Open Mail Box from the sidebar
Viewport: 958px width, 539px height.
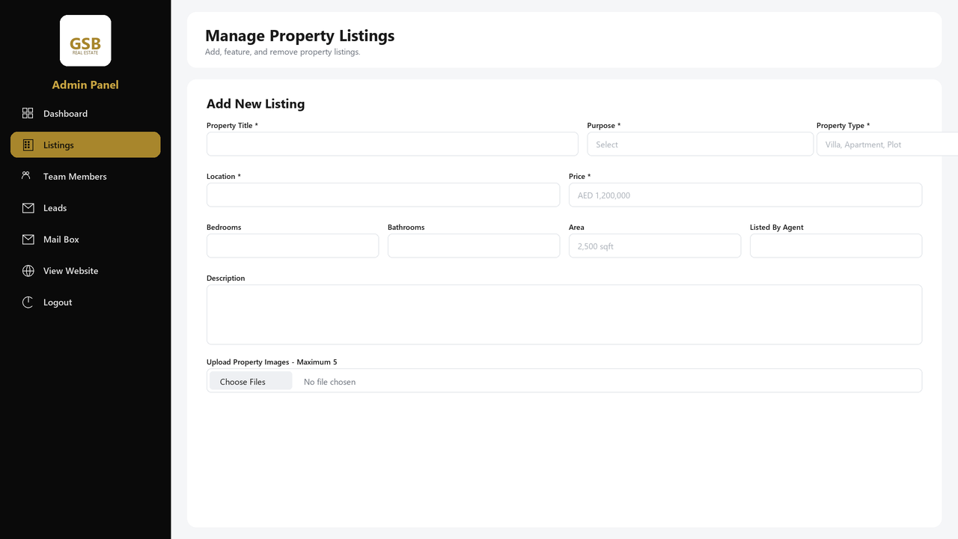tap(85, 239)
